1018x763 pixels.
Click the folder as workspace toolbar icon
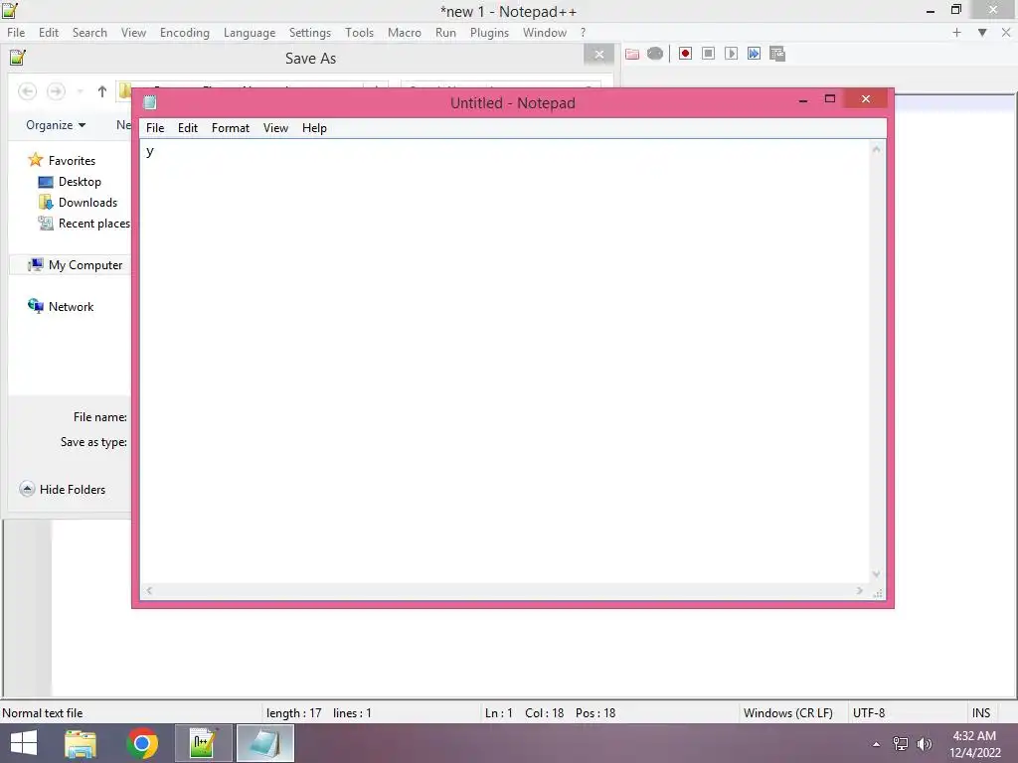[631, 54]
